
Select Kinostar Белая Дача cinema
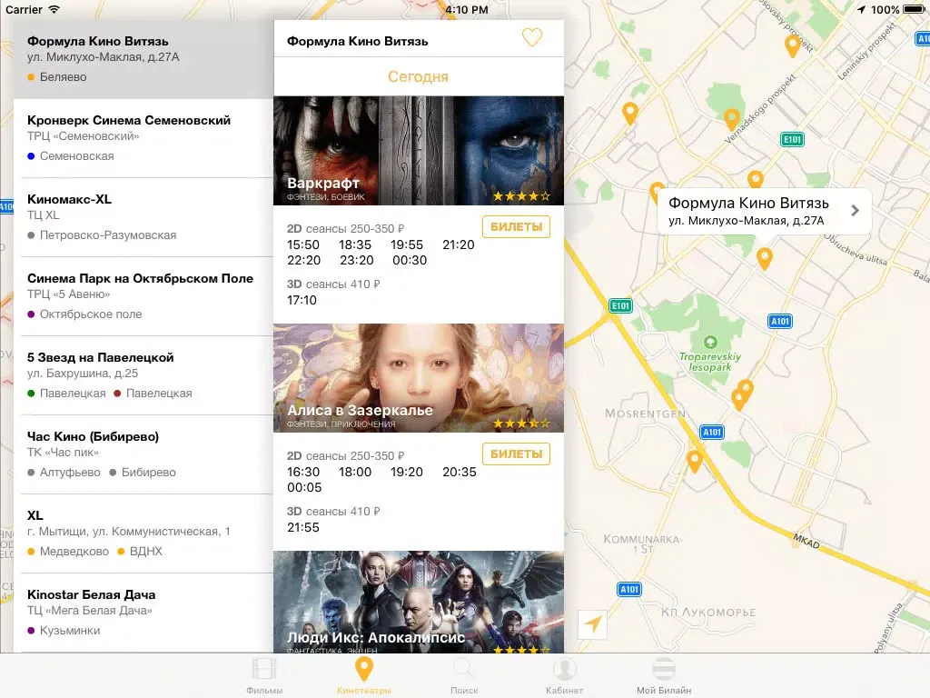pos(143,612)
